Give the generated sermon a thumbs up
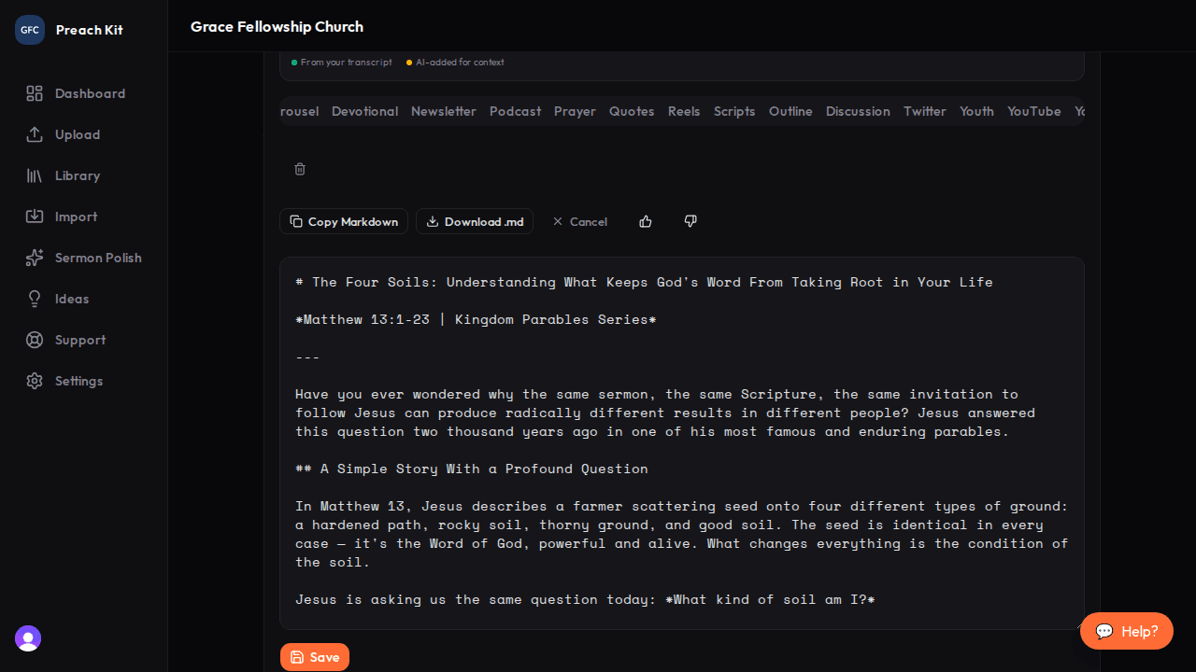 [646, 221]
